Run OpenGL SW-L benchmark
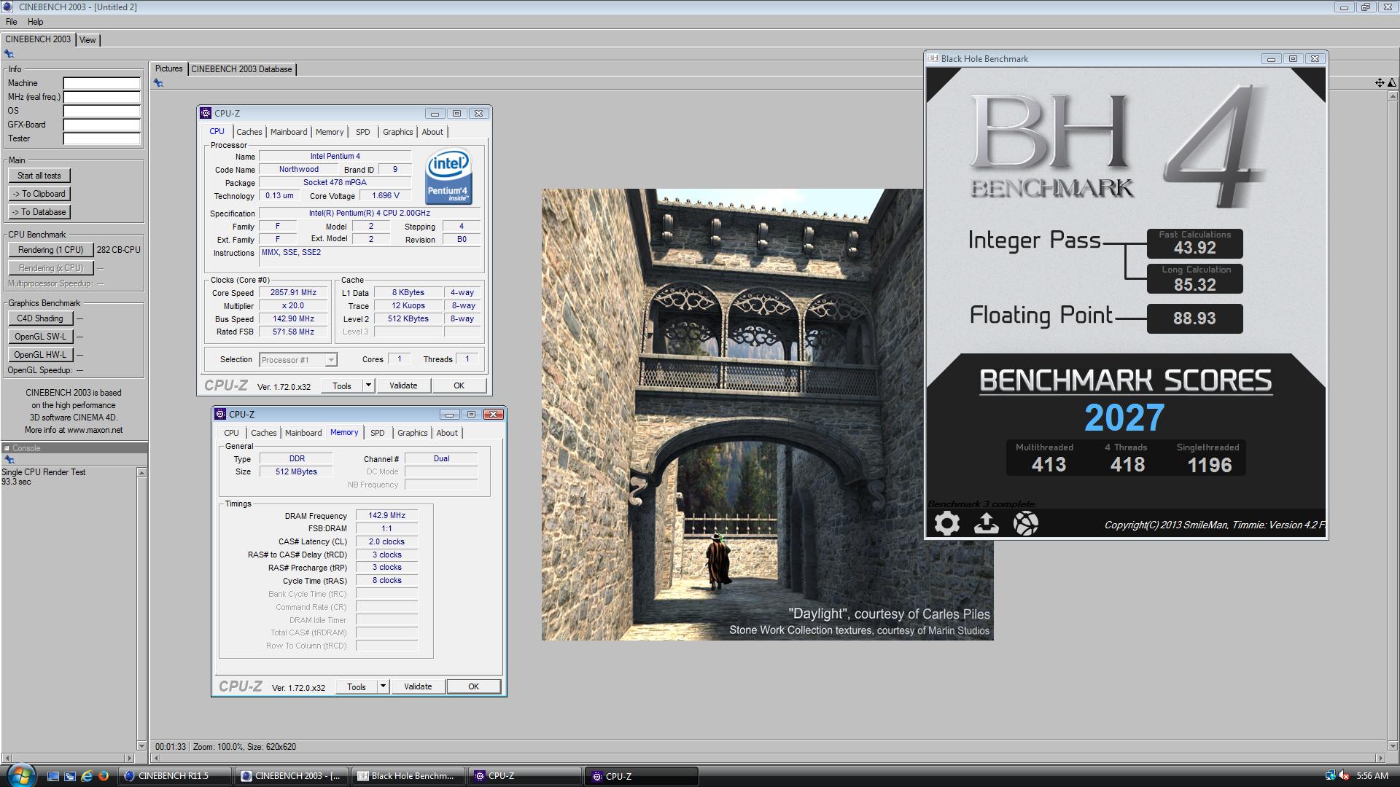The width and height of the screenshot is (1400, 787). click(x=40, y=337)
